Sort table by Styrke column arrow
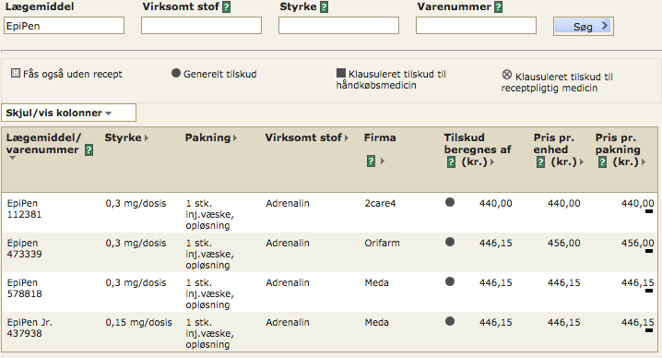The height and width of the screenshot is (358, 662). pyautogui.click(x=147, y=137)
